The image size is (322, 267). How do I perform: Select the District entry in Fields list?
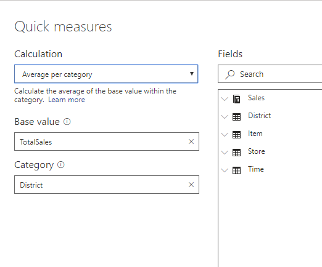(x=260, y=116)
